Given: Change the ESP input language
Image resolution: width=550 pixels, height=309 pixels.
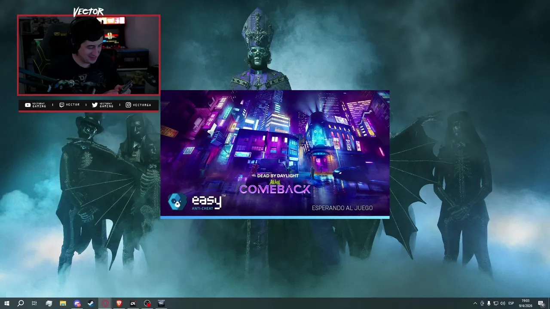Looking at the screenshot, I should tap(511, 303).
